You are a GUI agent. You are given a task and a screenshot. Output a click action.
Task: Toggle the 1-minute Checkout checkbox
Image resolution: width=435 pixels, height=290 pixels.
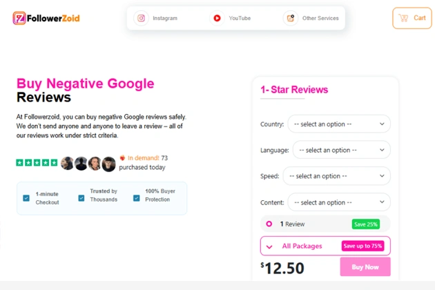[x=26, y=198]
